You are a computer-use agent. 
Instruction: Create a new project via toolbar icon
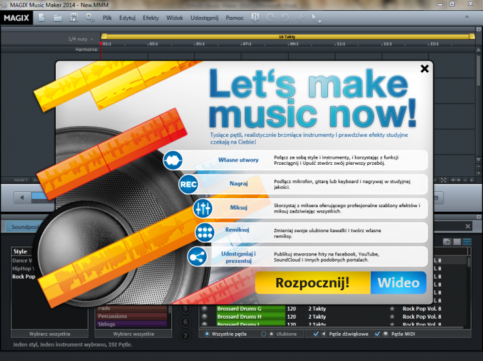click(41, 18)
